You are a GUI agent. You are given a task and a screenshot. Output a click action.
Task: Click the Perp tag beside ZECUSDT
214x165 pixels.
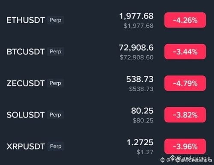click(x=55, y=83)
